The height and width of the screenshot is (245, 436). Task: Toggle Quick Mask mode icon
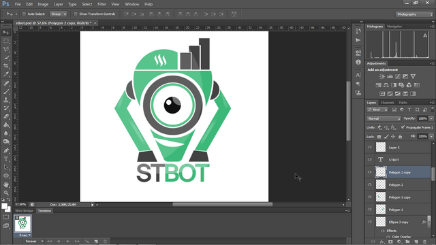point(6,217)
